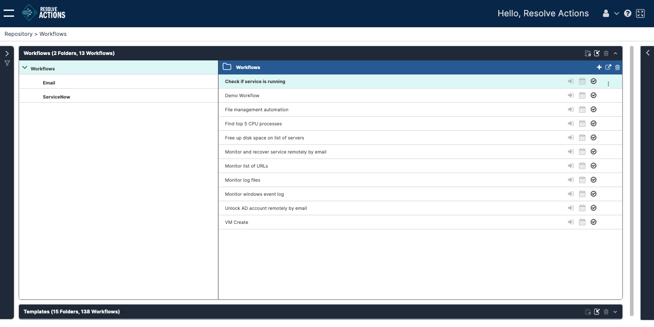Viewport: 654px width, 327px height.
Task: Select Monitor log files workflow row
Action: pos(420,180)
